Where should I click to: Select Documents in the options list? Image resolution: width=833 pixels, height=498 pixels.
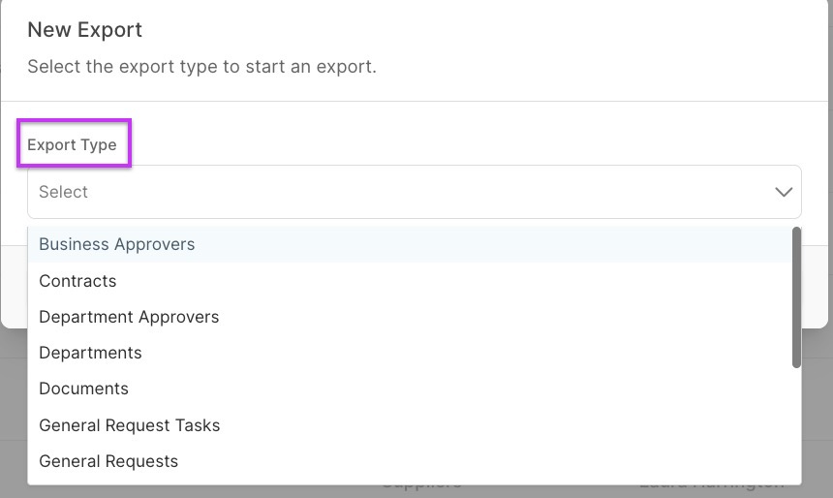[83, 389]
